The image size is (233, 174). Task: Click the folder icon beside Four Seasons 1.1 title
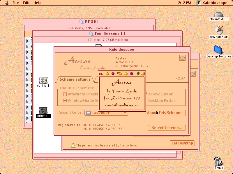coord(91,34)
